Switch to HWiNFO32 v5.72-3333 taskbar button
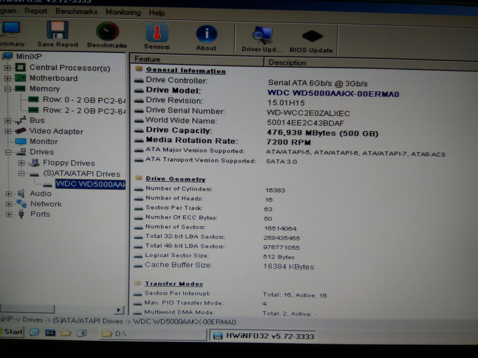478x358 pixels. pyautogui.click(x=263, y=336)
